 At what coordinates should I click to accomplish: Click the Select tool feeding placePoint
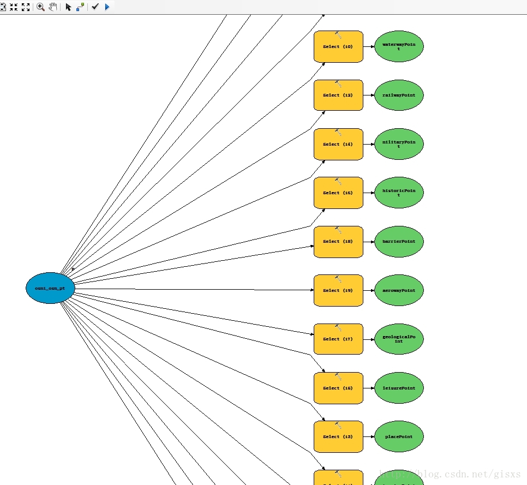(x=338, y=436)
